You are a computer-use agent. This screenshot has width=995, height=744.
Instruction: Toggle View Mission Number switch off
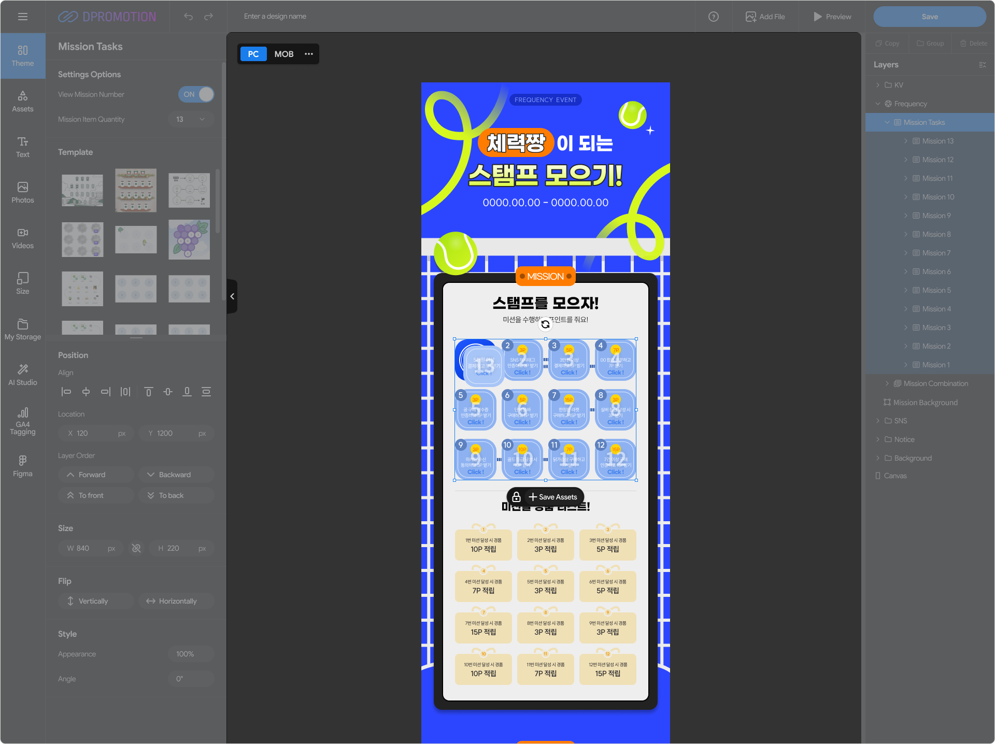click(196, 94)
